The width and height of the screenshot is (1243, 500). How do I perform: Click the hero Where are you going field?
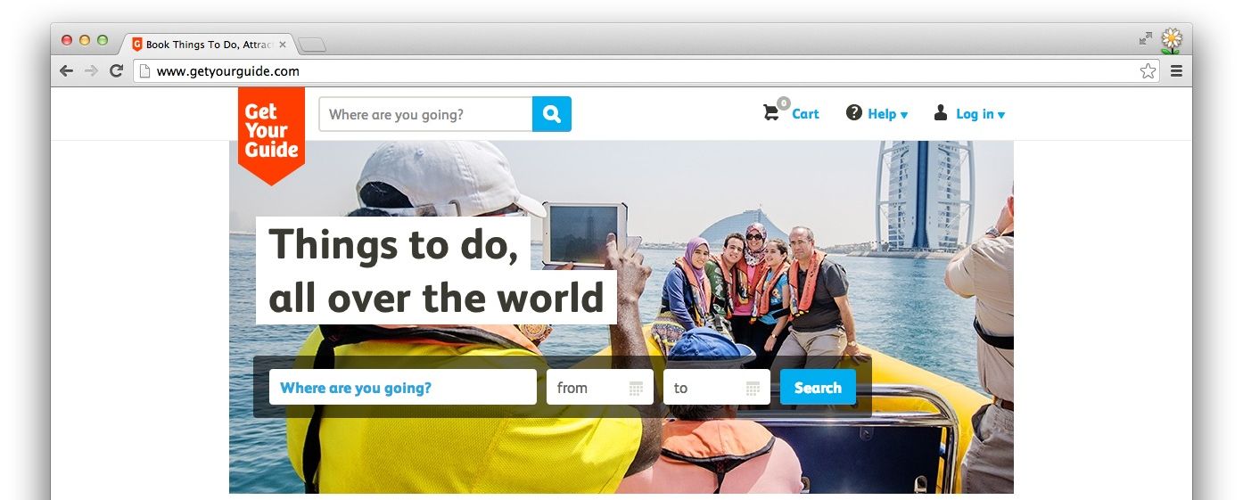click(x=403, y=387)
